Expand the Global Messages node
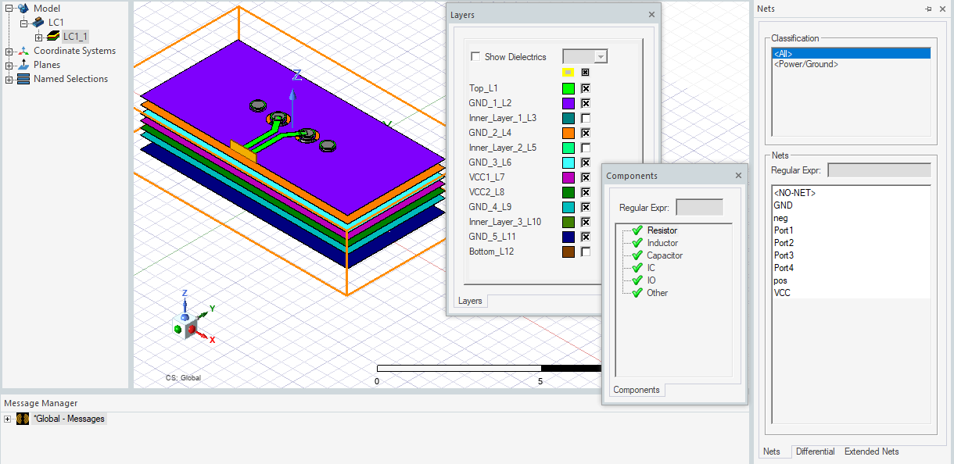 (x=8, y=419)
